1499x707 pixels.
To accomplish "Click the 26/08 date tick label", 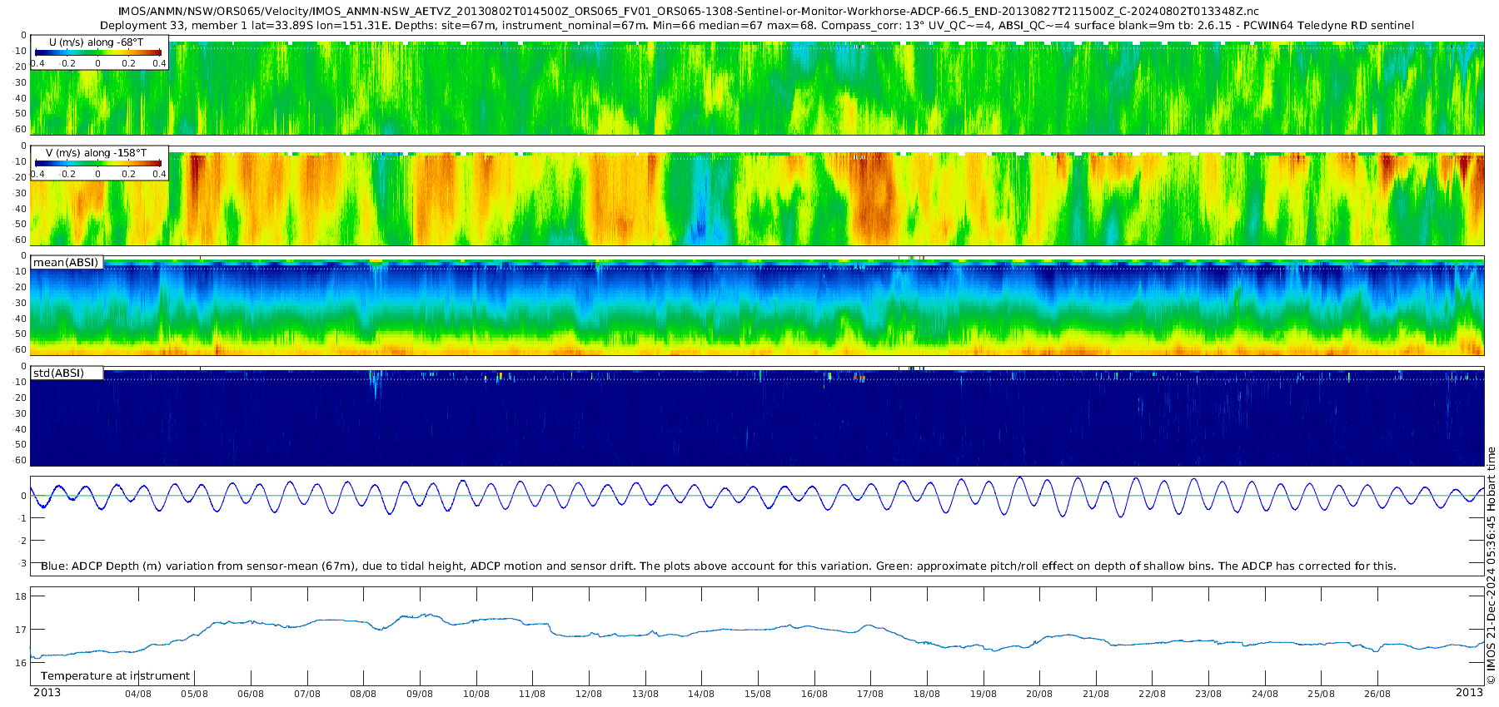I will 1377,694.
